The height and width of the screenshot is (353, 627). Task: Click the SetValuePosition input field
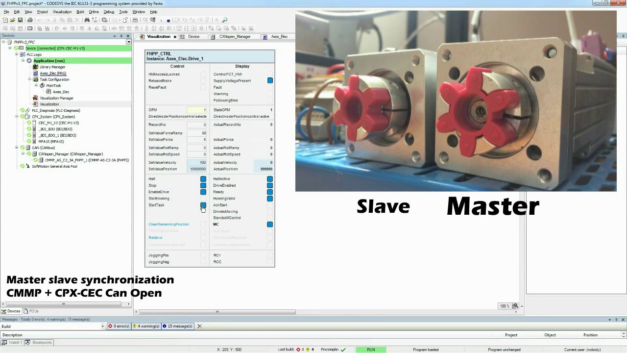[x=196, y=169]
